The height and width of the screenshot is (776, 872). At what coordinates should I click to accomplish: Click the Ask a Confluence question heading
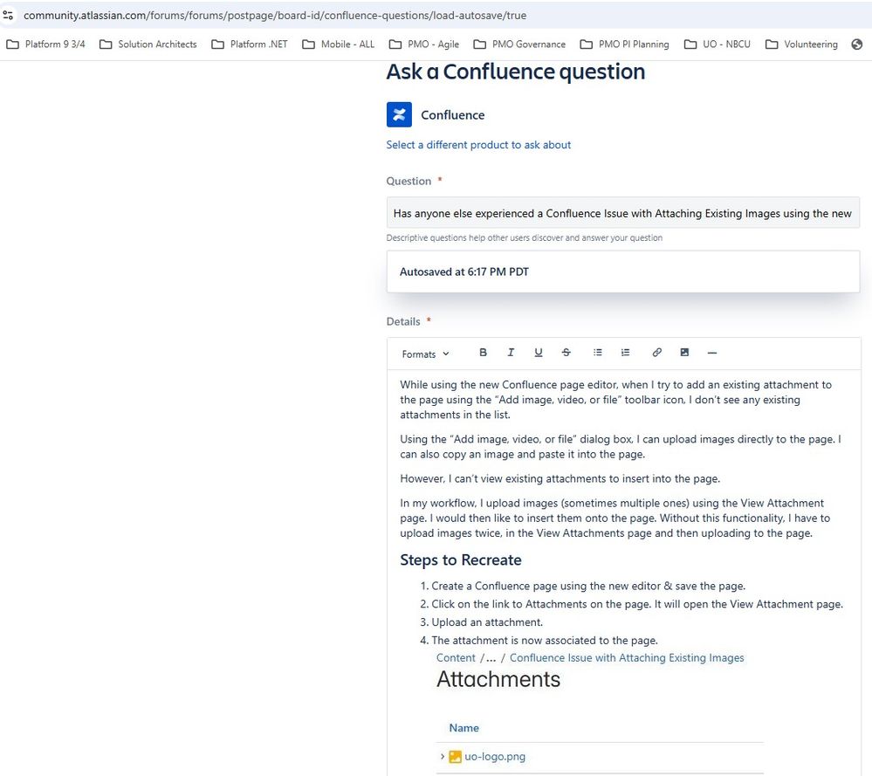click(x=516, y=72)
